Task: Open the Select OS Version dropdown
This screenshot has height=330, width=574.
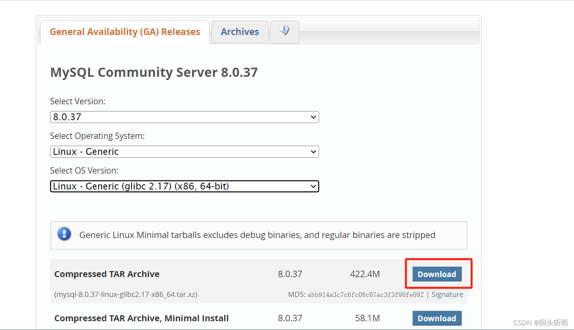Action: coord(184,186)
